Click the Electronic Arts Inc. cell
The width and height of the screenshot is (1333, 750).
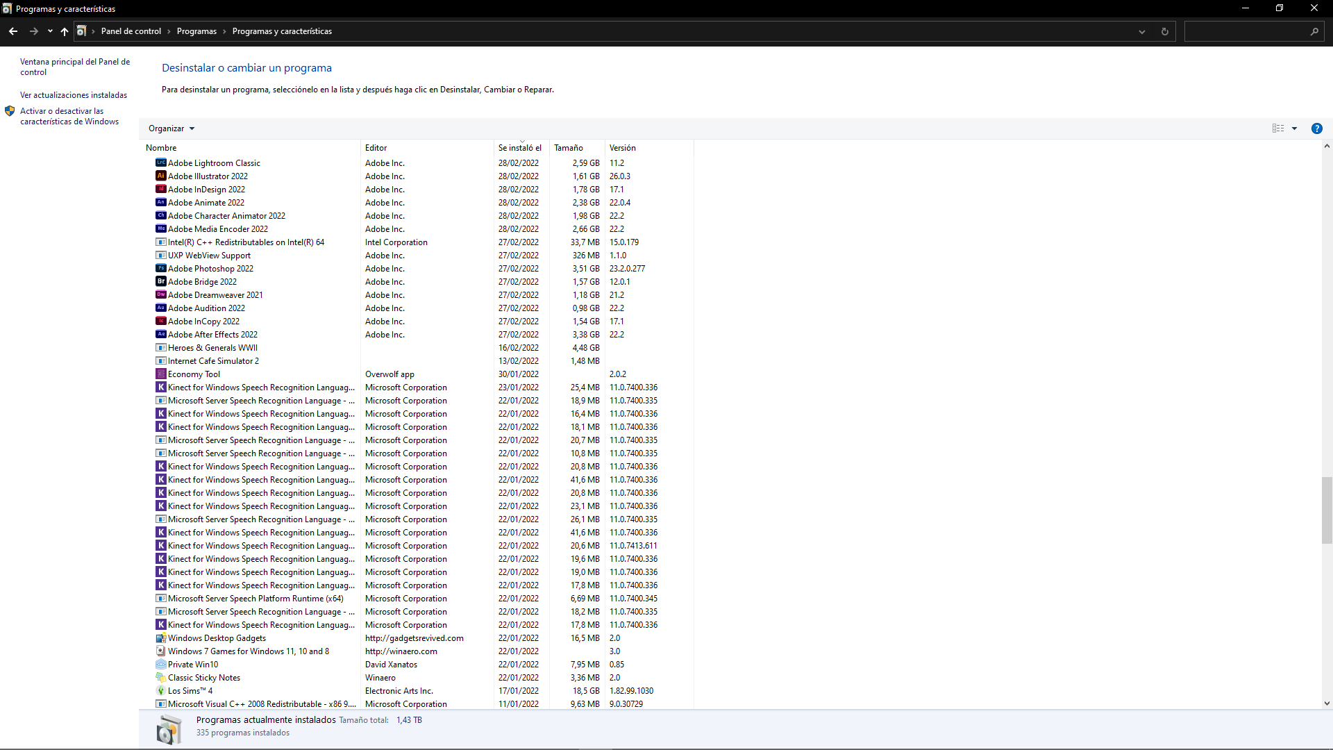coord(399,691)
